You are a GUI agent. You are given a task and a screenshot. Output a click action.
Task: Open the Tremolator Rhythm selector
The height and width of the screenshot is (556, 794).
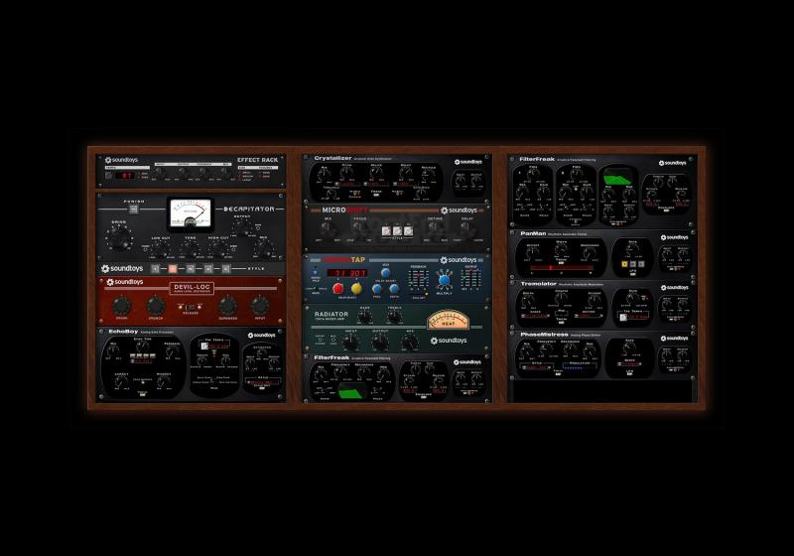coord(589,316)
